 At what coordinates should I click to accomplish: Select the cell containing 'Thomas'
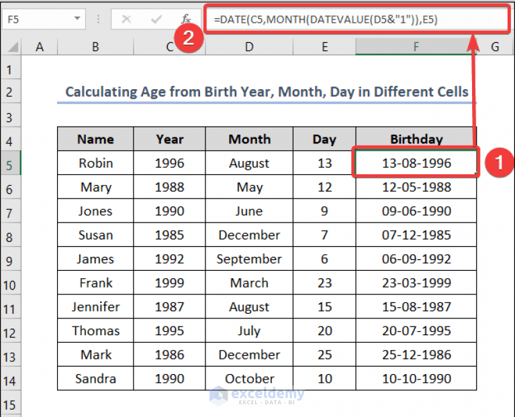click(95, 331)
